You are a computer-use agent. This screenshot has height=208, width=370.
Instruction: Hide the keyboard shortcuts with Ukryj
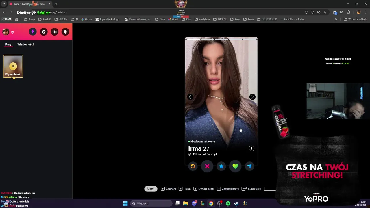pos(151,189)
